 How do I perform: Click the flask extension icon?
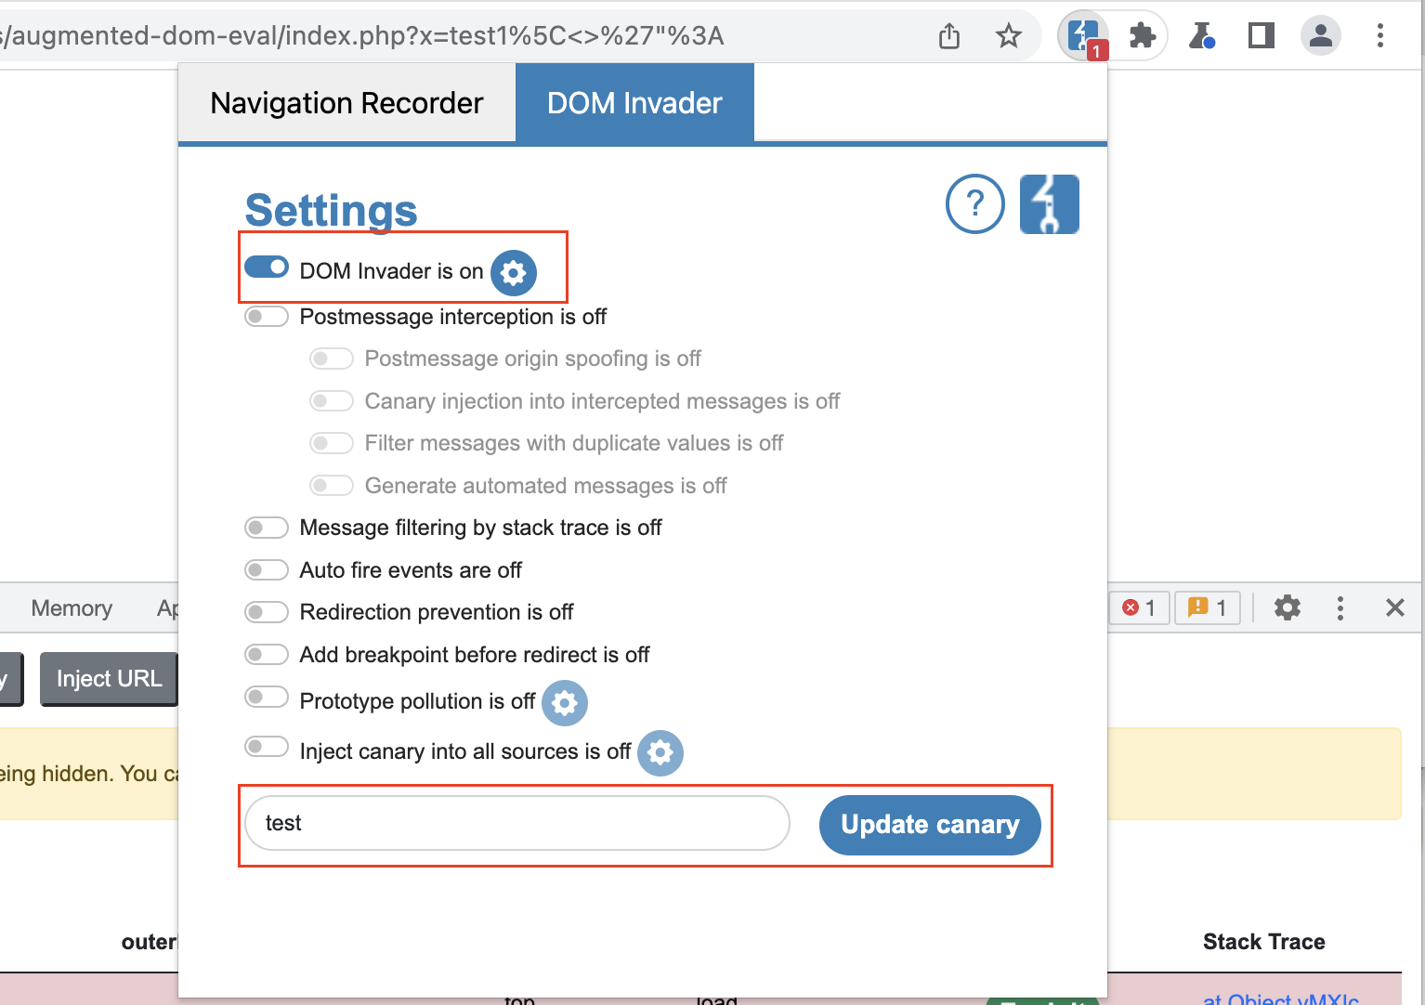coord(1202,36)
